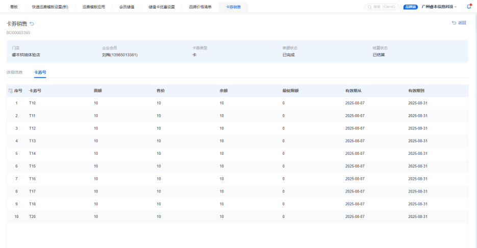Click the refresh icon beside 卡券销售 title
The height and width of the screenshot is (248, 477).
(32, 24)
